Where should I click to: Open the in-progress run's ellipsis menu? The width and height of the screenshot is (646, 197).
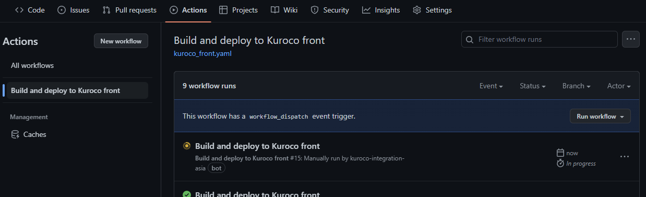(x=625, y=156)
